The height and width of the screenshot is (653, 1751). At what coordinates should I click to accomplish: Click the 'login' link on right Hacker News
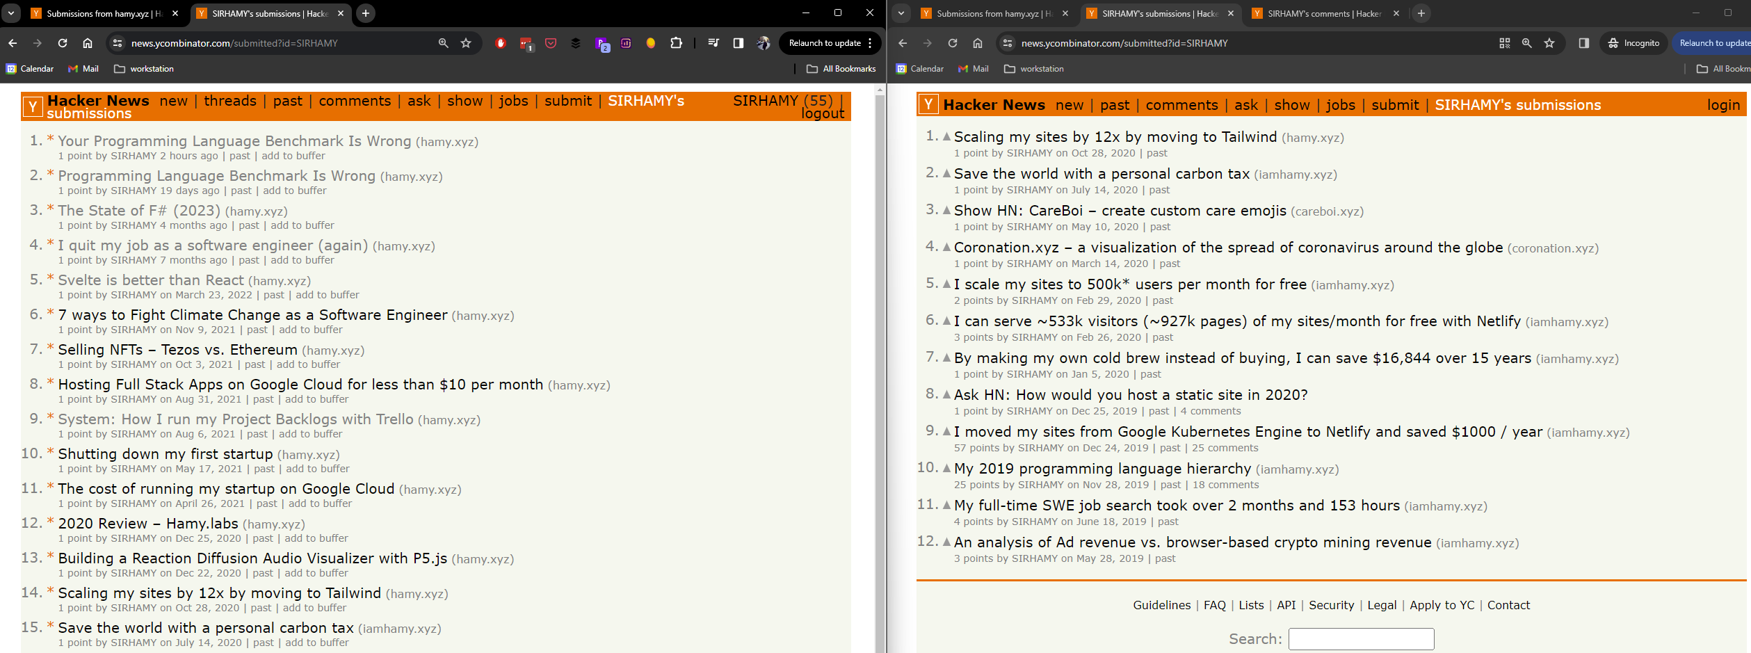pyautogui.click(x=1723, y=105)
